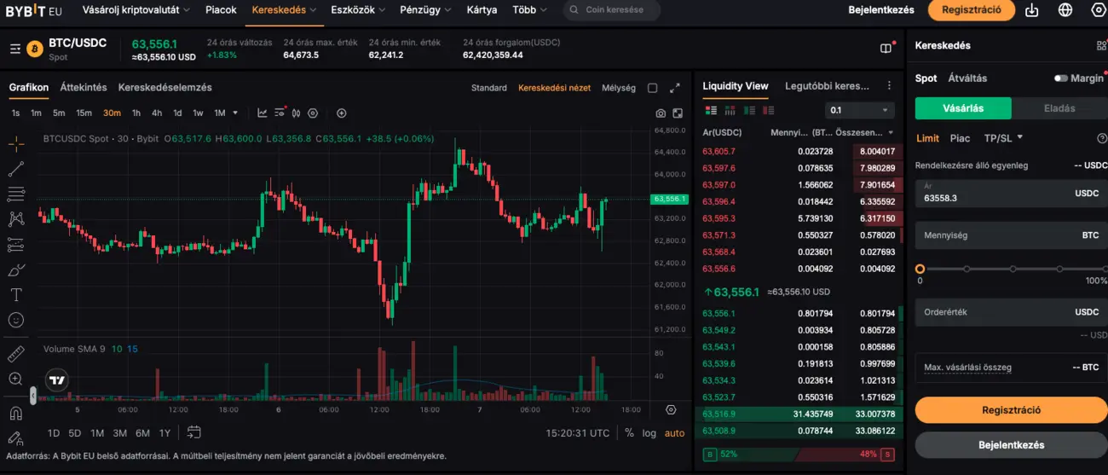Open the chart indicators icon
This screenshot has height=475, width=1108.
262,113
